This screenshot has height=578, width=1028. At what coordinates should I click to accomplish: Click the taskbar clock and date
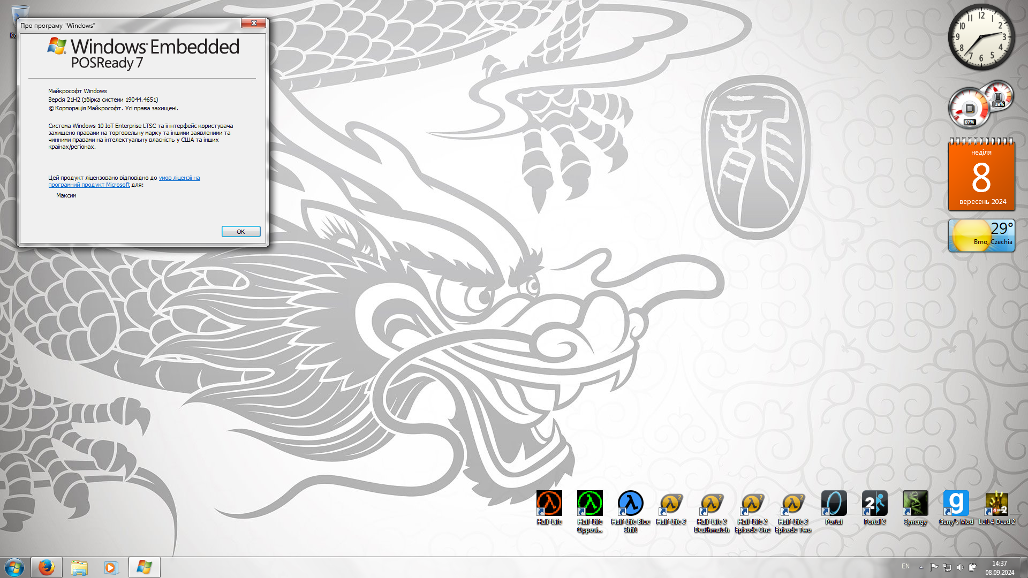(999, 567)
